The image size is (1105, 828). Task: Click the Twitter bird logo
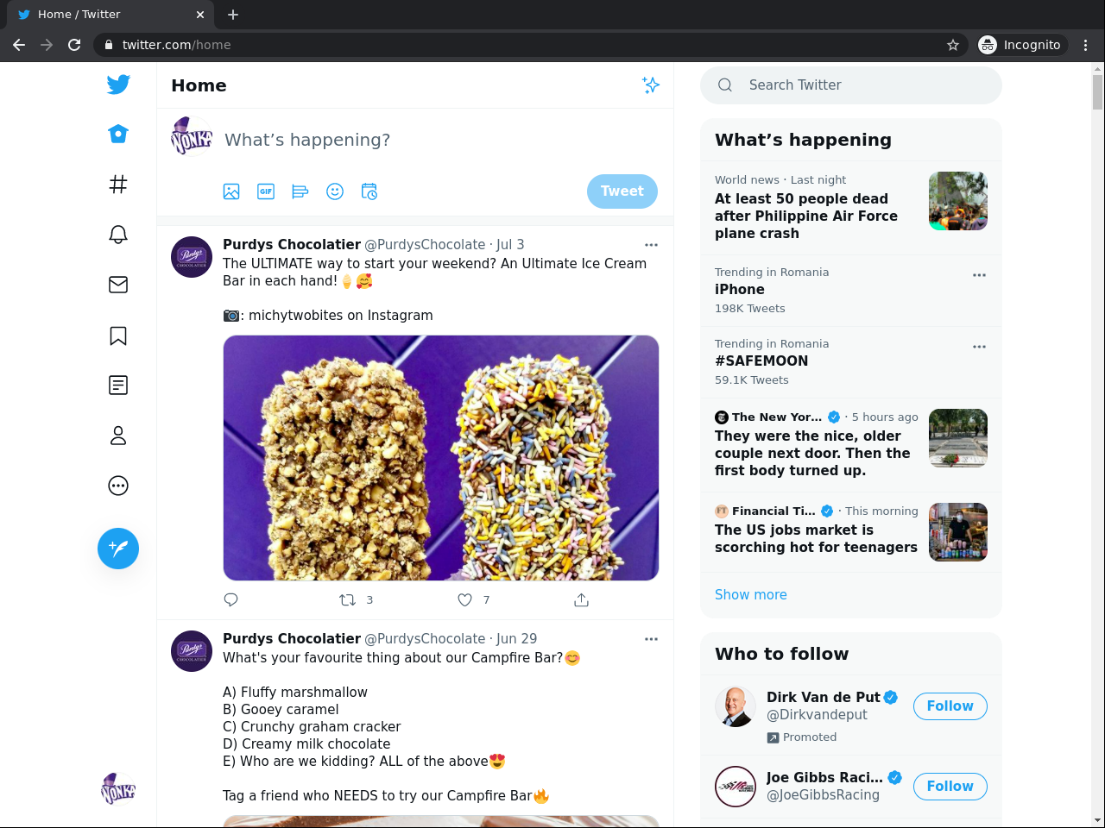pos(118,84)
